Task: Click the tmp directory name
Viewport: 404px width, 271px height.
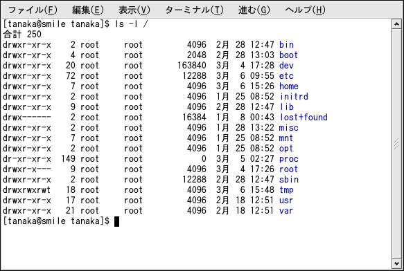Action: point(286,190)
